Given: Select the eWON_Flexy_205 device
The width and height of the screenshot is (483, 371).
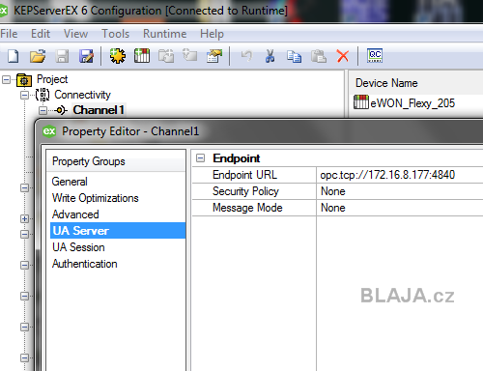Looking at the screenshot, I should [x=404, y=103].
